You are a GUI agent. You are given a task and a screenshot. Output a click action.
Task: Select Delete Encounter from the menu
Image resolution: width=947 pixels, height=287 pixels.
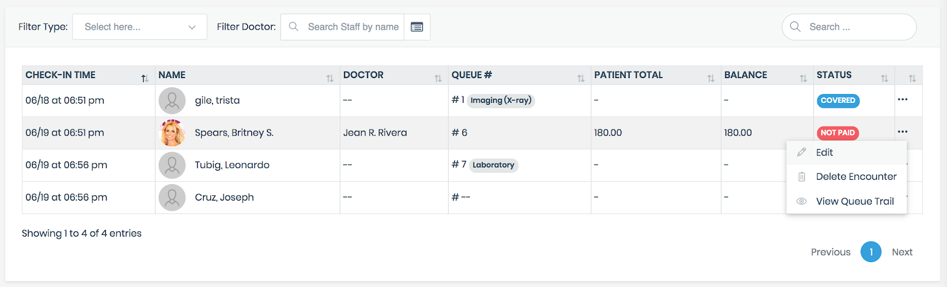pyautogui.click(x=855, y=176)
